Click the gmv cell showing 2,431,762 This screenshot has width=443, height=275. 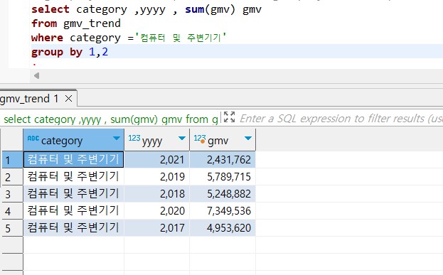point(223,160)
